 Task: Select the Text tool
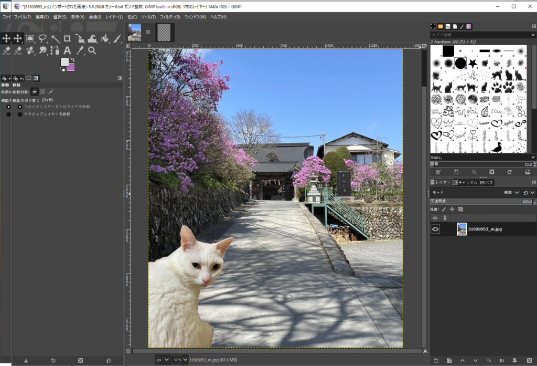[x=67, y=50]
